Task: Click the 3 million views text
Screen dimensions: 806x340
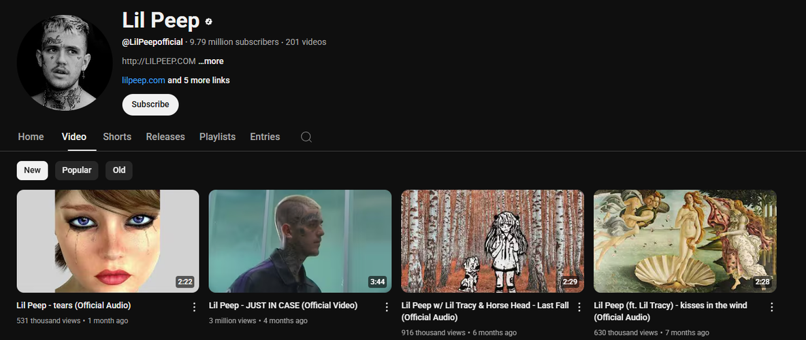Action: click(x=232, y=321)
